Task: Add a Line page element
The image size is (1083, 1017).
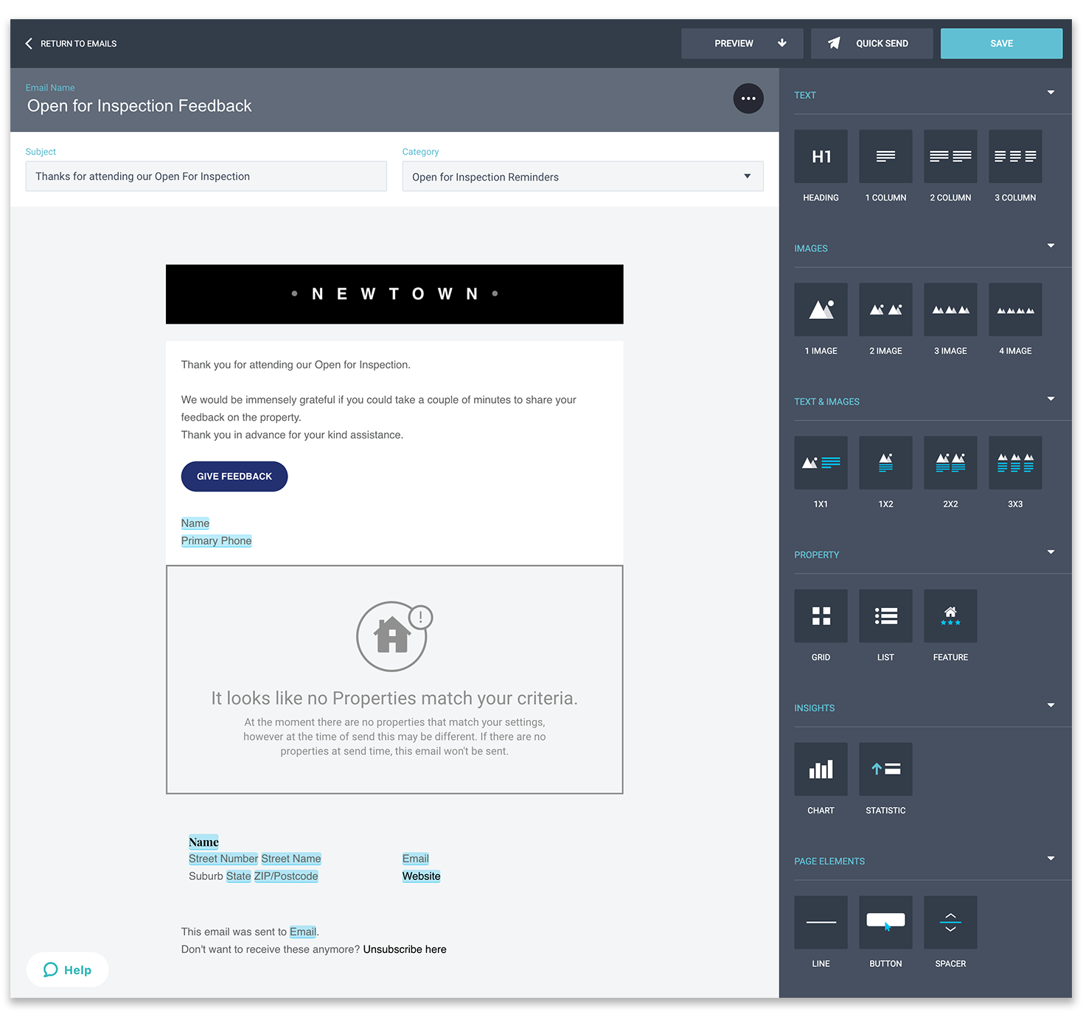Action: (x=821, y=923)
